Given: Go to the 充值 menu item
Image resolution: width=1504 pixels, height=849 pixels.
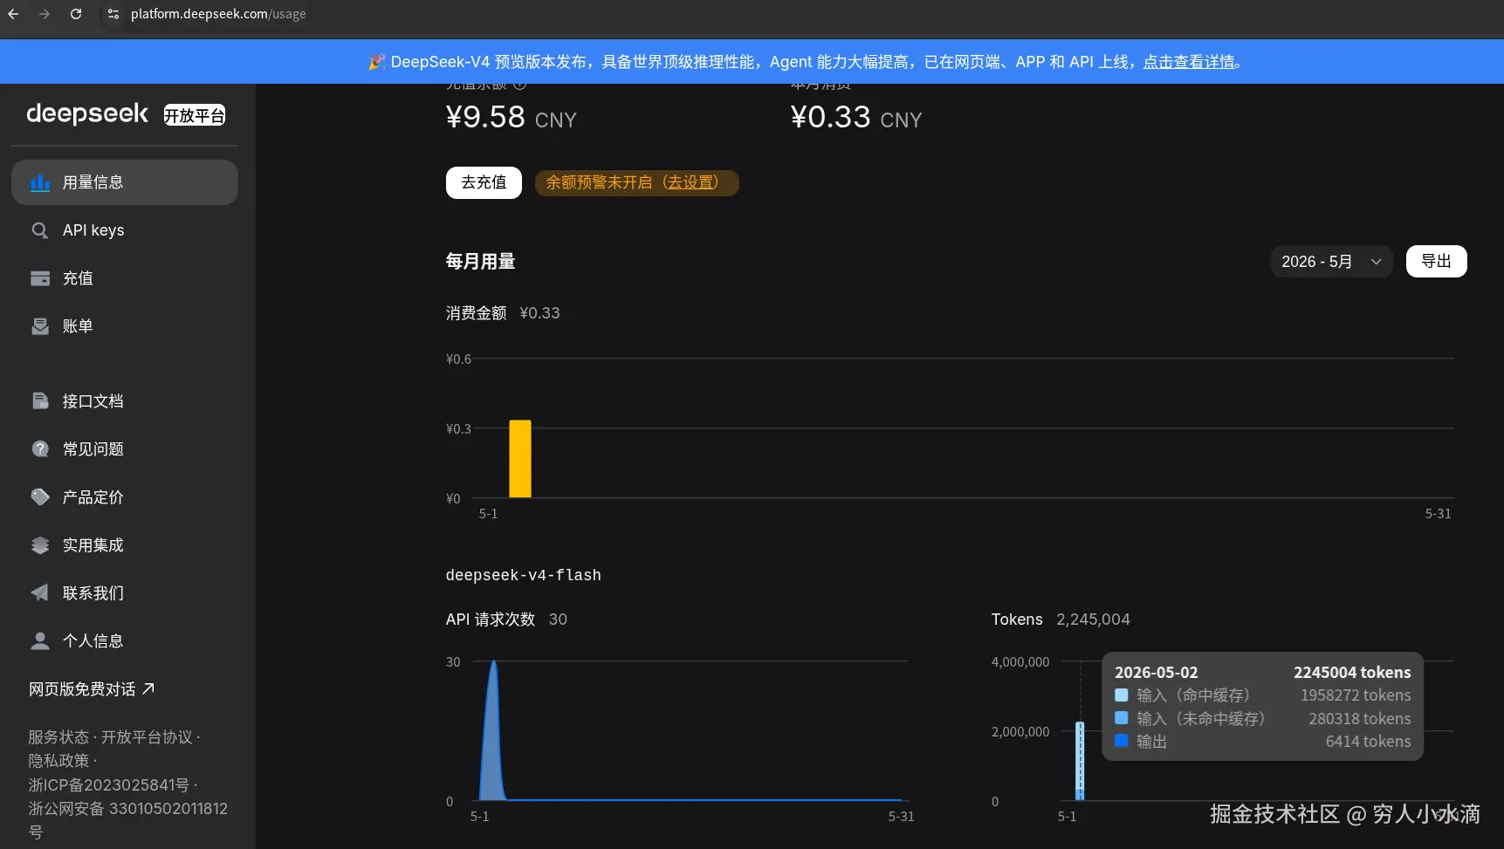Looking at the screenshot, I should 125,278.
